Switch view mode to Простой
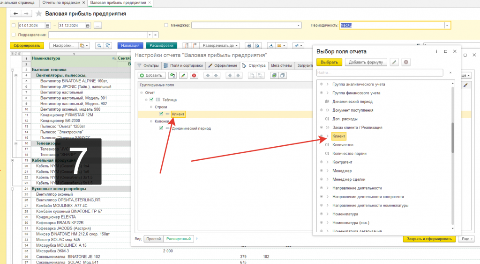480x264 pixels. coord(153,239)
